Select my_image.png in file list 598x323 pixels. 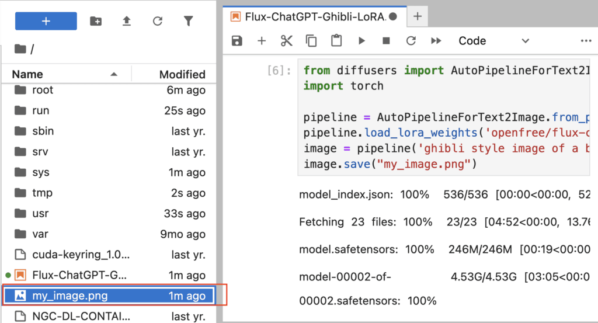109,296
